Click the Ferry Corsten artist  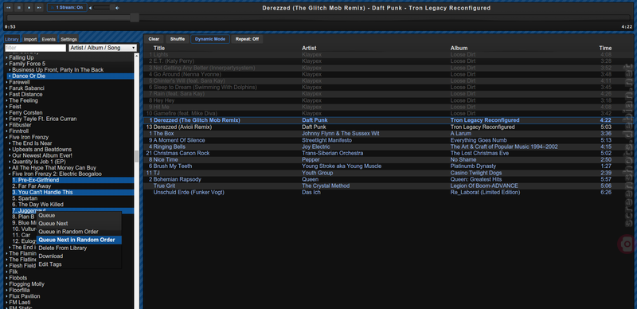point(25,112)
